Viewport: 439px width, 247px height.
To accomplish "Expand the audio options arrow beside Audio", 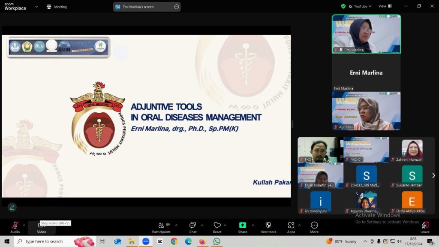I will point(24,225).
